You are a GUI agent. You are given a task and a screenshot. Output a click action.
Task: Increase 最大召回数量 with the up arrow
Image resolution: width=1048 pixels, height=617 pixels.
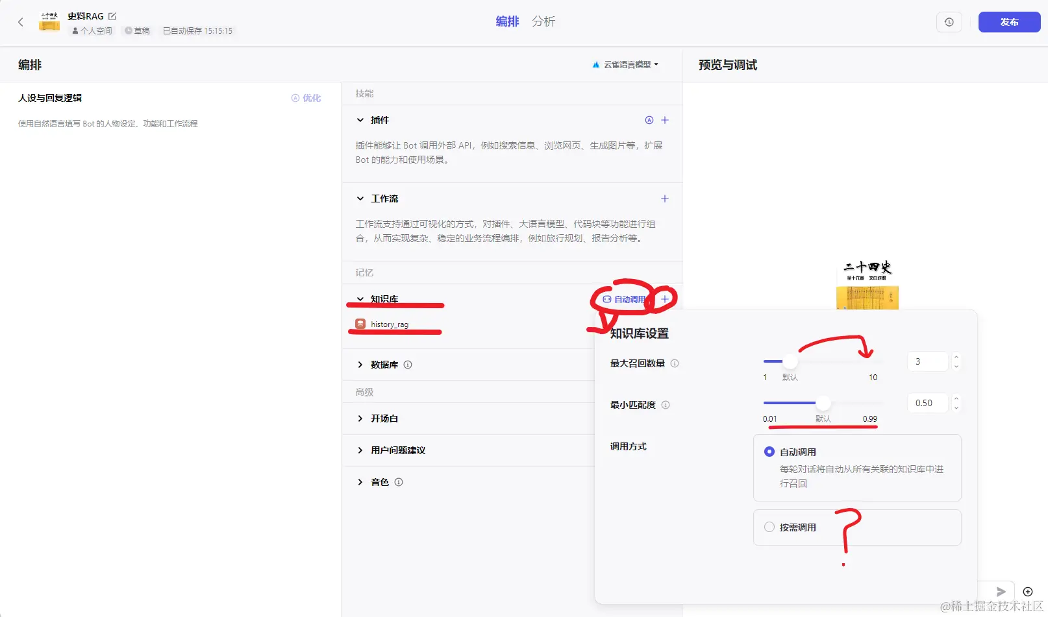tap(956, 357)
